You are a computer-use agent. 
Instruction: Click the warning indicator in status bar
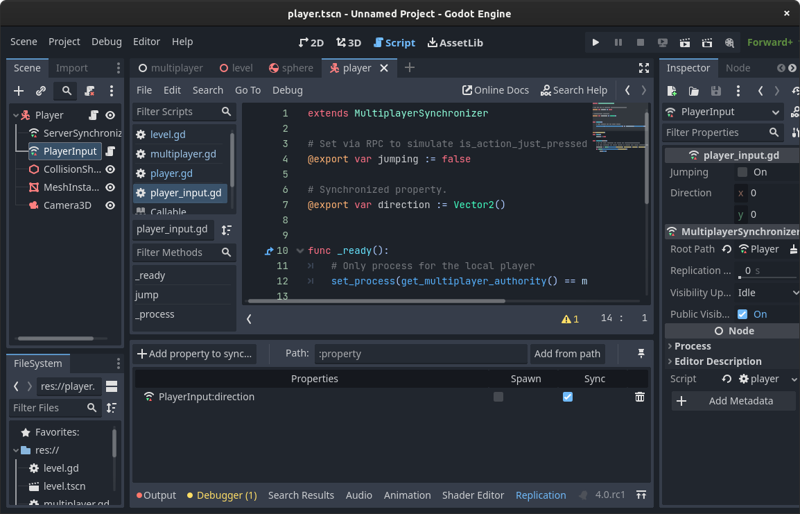click(570, 319)
